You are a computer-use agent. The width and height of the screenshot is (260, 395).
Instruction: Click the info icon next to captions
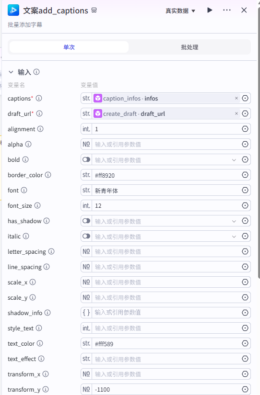[39, 98]
